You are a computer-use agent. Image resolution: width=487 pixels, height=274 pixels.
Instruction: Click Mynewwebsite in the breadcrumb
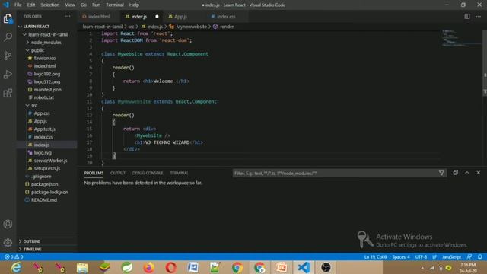(191, 27)
